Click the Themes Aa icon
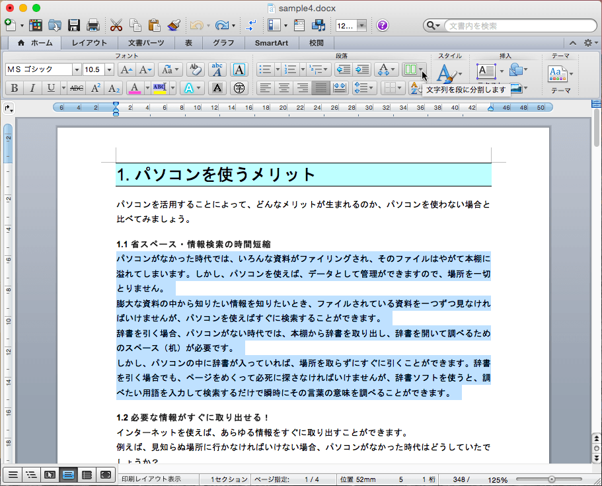The image size is (602, 486). (558, 74)
